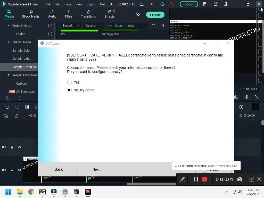Click the green Export button
The image size is (264, 198).
tap(155, 15)
